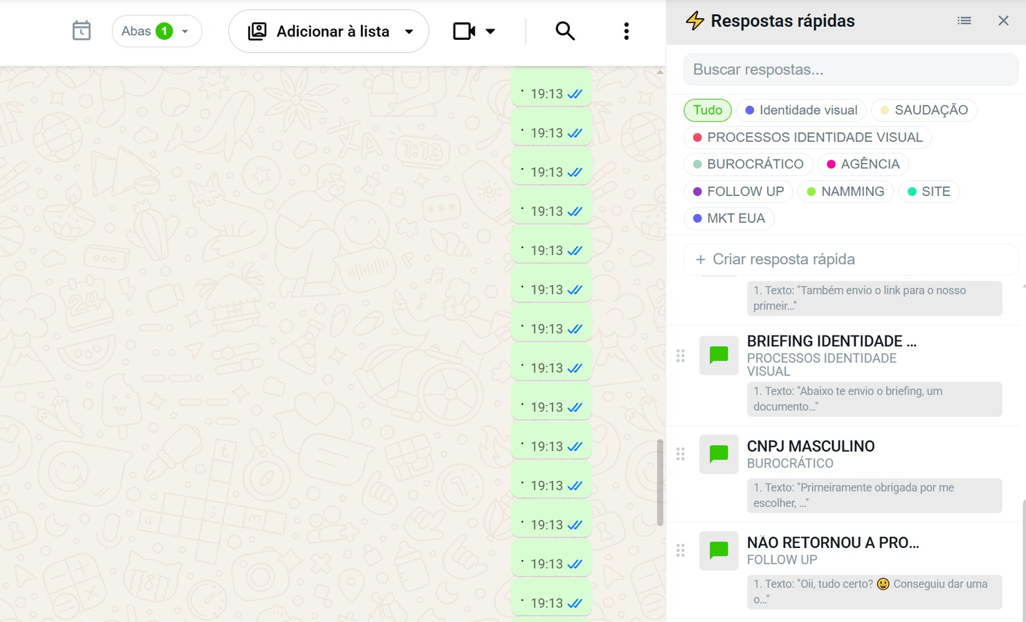This screenshot has height=622, width=1026.
Task: Select the BRIEFING IDENTIDADE quick reply title
Action: pyautogui.click(x=832, y=341)
